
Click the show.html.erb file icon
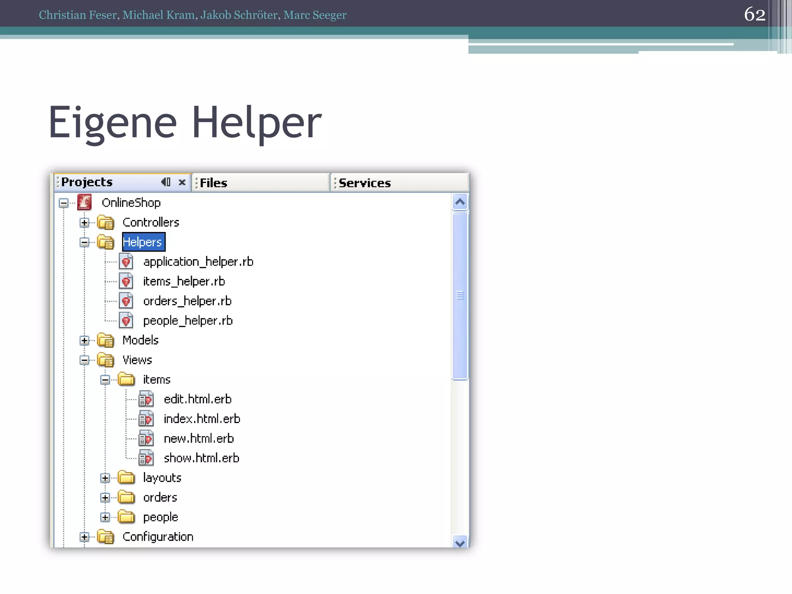click(x=146, y=458)
